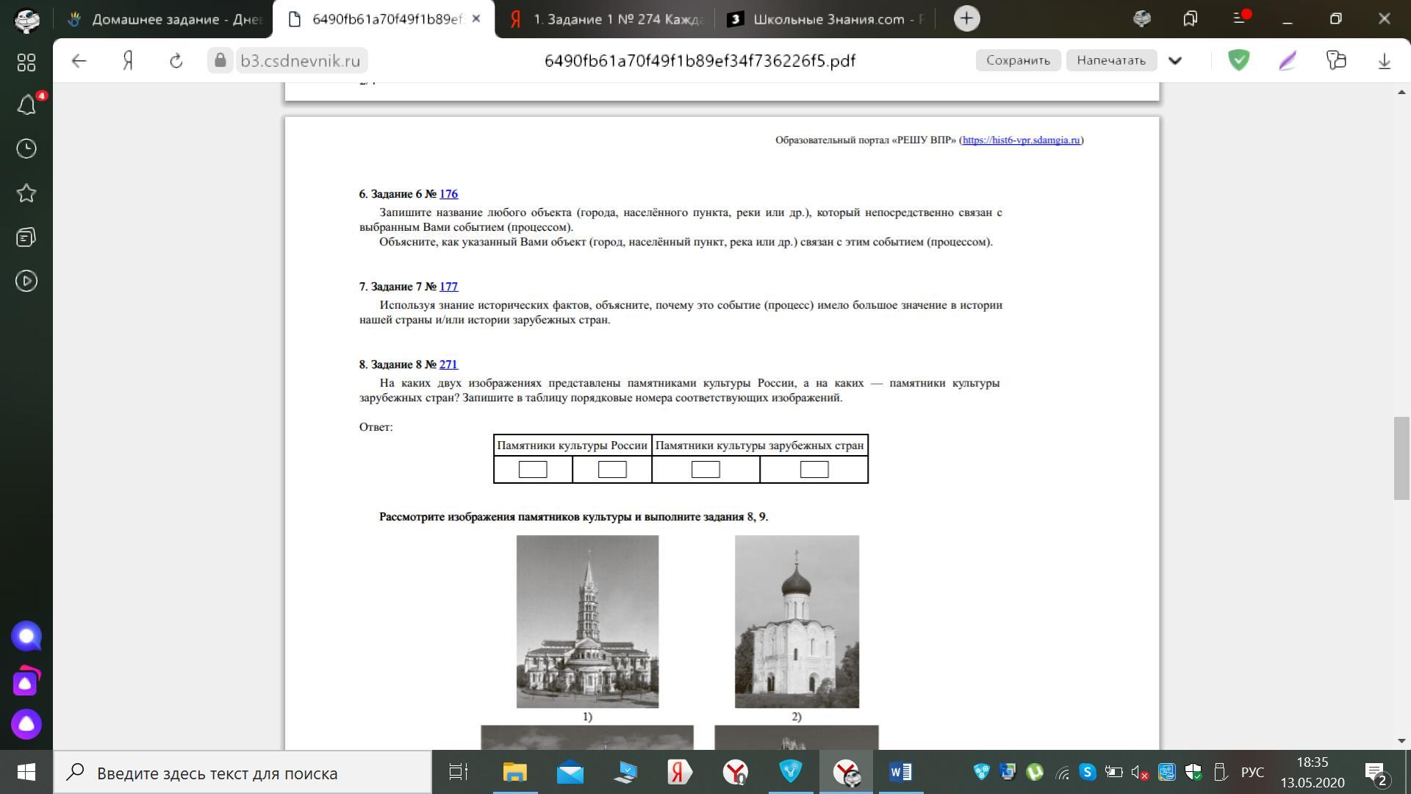Image resolution: width=1411 pixels, height=794 pixels.
Task: Click first answer box under Памятники культуры России
Action: coord(533,469)
